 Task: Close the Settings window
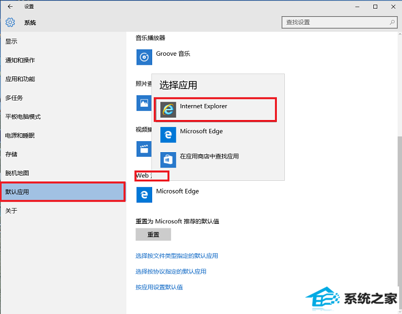coord(393,7)
